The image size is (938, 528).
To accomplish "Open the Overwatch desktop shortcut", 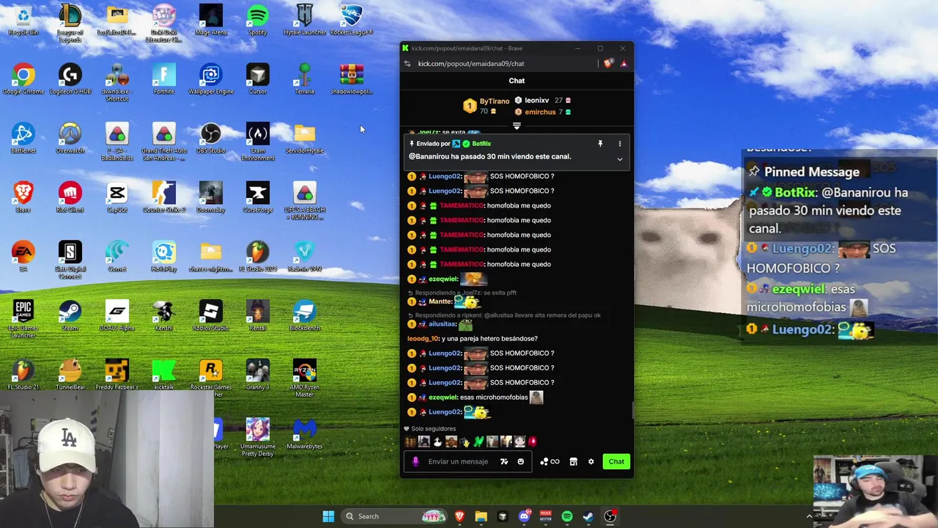I will [70, 139].
